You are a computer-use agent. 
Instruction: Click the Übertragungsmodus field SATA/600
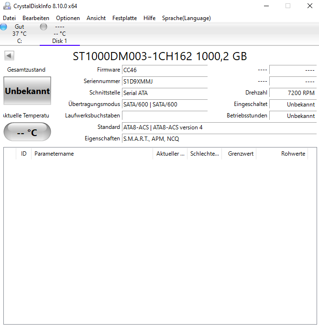165,104
